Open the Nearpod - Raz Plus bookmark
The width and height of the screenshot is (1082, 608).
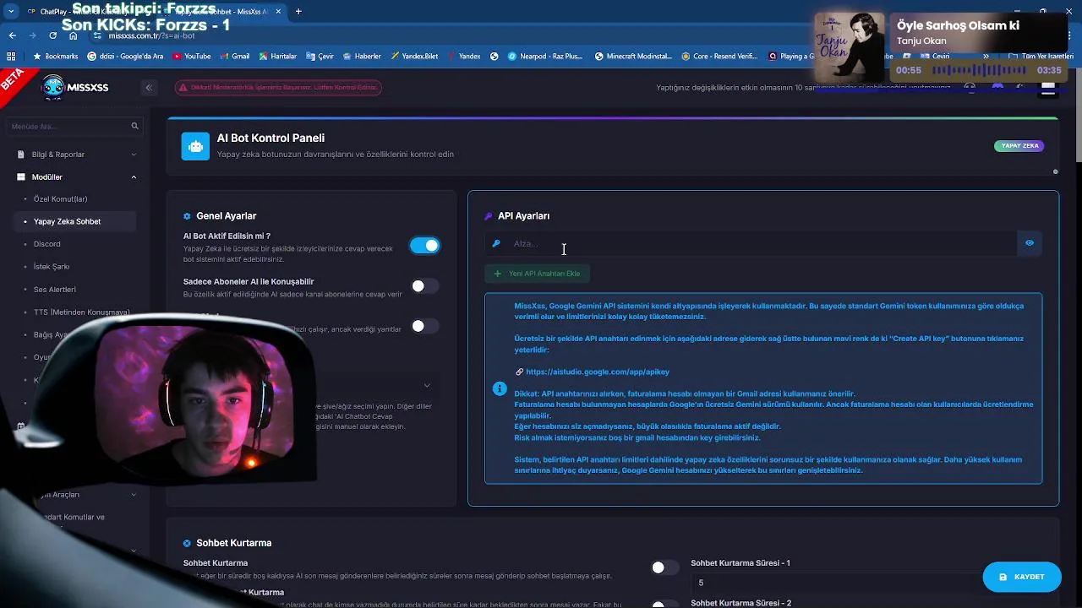point(545,57)
